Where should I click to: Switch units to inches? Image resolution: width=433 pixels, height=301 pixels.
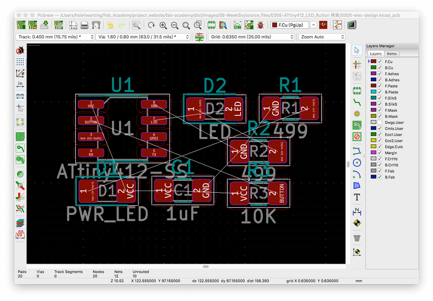pos(20,84)
